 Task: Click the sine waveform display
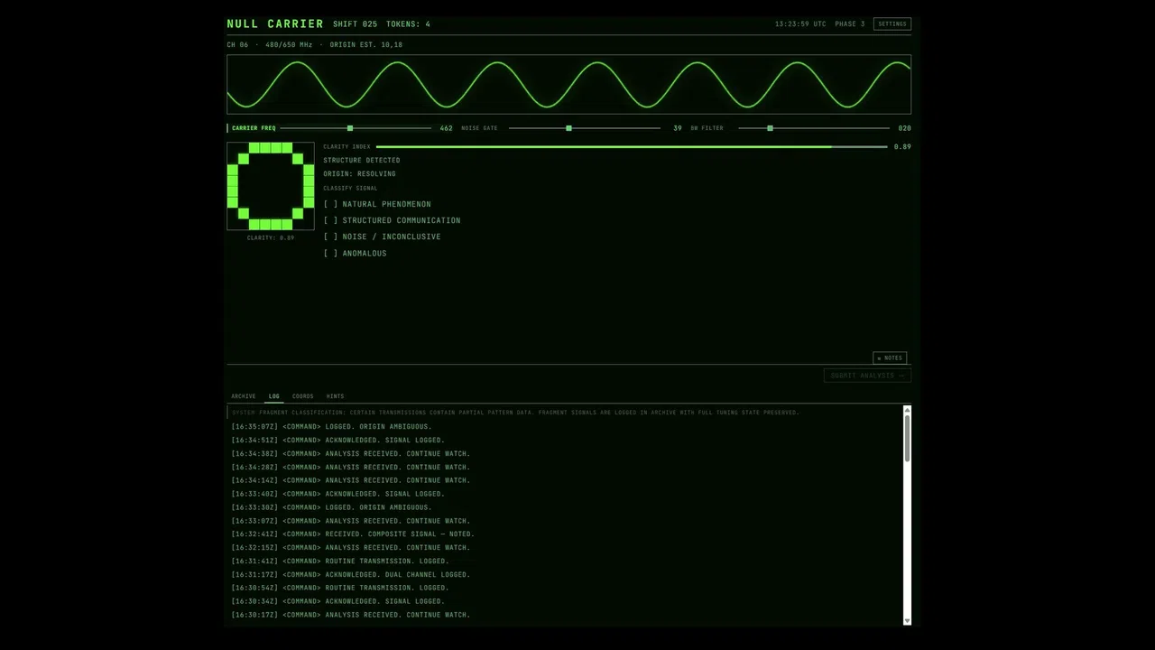coord(568,85)
